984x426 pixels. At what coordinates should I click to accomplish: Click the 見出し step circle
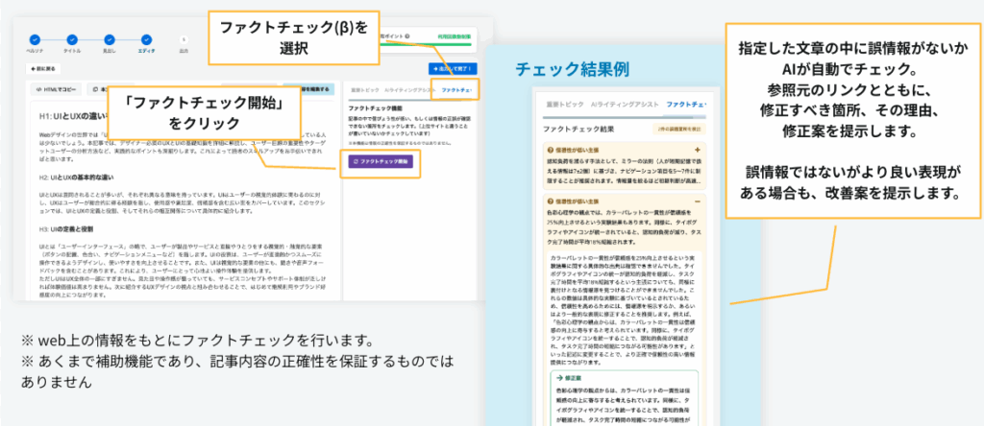110,39
